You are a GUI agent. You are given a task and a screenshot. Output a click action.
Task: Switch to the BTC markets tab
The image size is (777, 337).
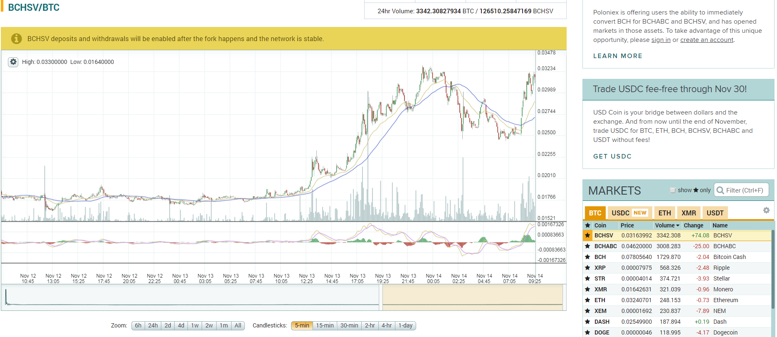click(x=595, y=213)
